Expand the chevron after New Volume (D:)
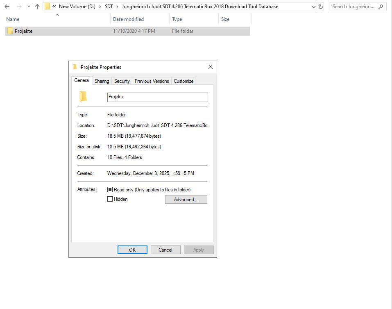Screen dimensions: 392x309 click(x=100, y=7)
